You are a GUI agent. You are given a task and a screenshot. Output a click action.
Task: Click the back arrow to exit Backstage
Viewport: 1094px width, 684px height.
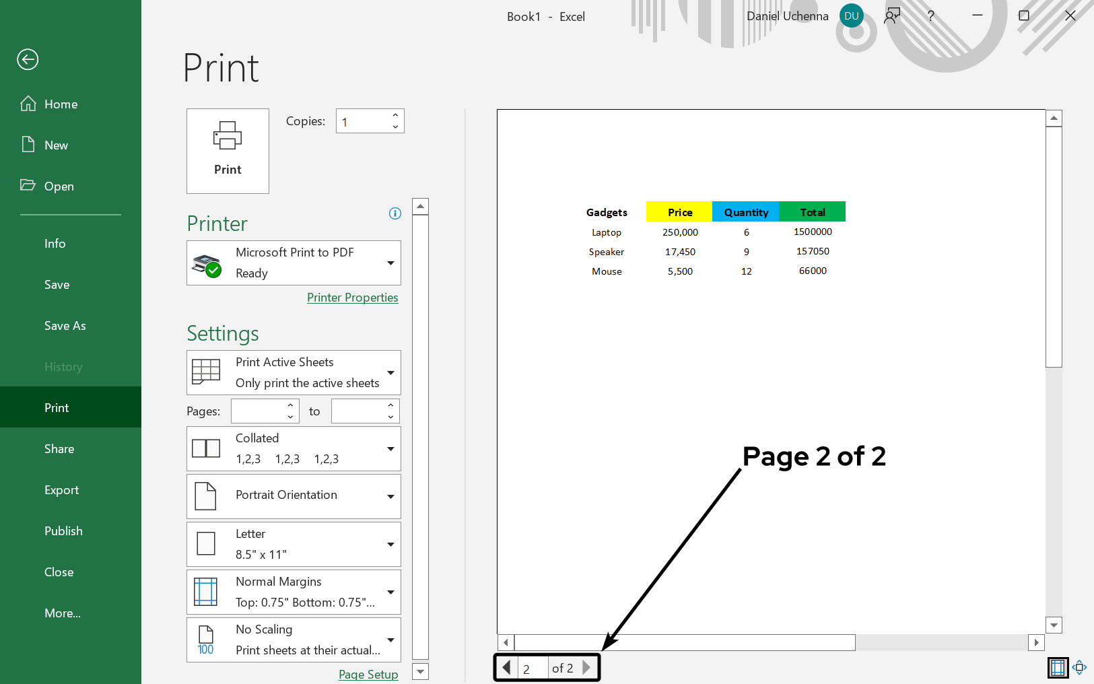28,59
